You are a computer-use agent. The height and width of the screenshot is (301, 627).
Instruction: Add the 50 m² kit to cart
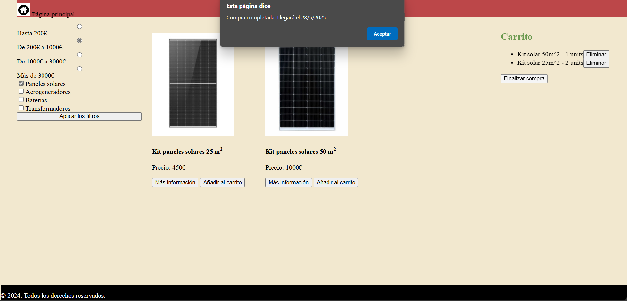click(336, 183)
